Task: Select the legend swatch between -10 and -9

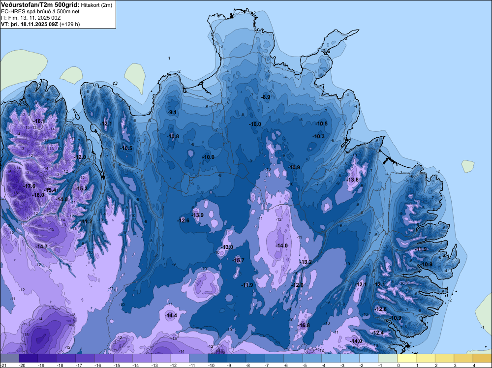Action: (218, 358)
